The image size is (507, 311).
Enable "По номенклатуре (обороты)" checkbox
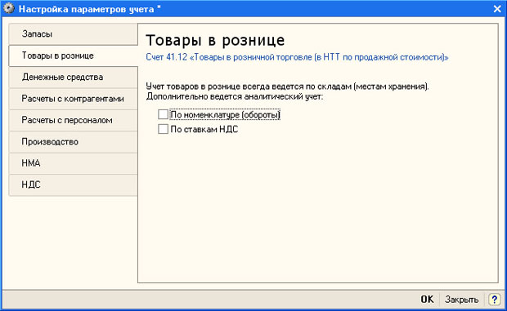(163, 114)
